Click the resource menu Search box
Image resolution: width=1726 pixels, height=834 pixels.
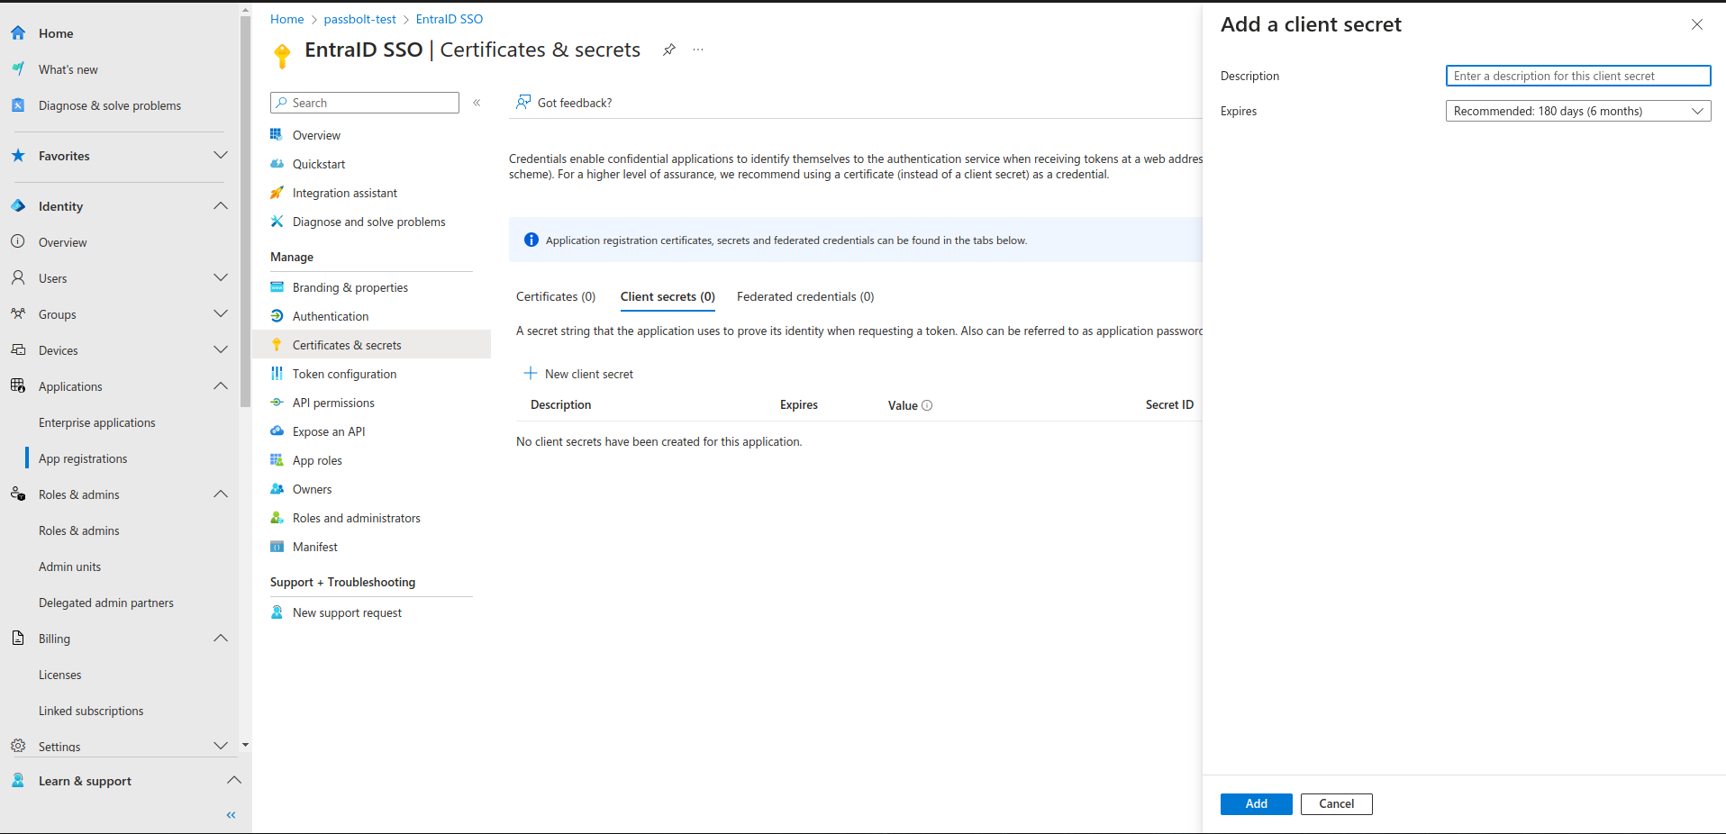365,103
